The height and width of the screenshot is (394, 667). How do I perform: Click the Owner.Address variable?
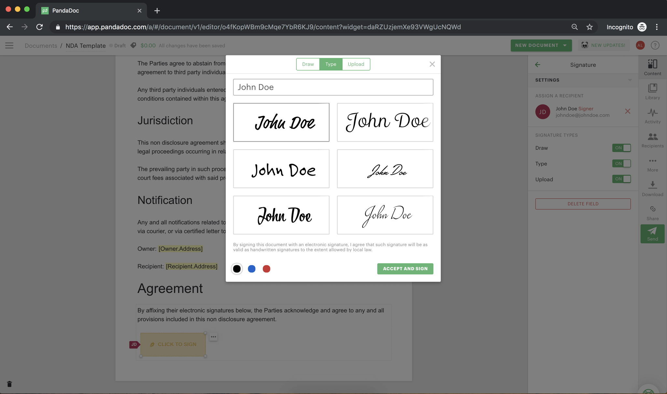180,249
